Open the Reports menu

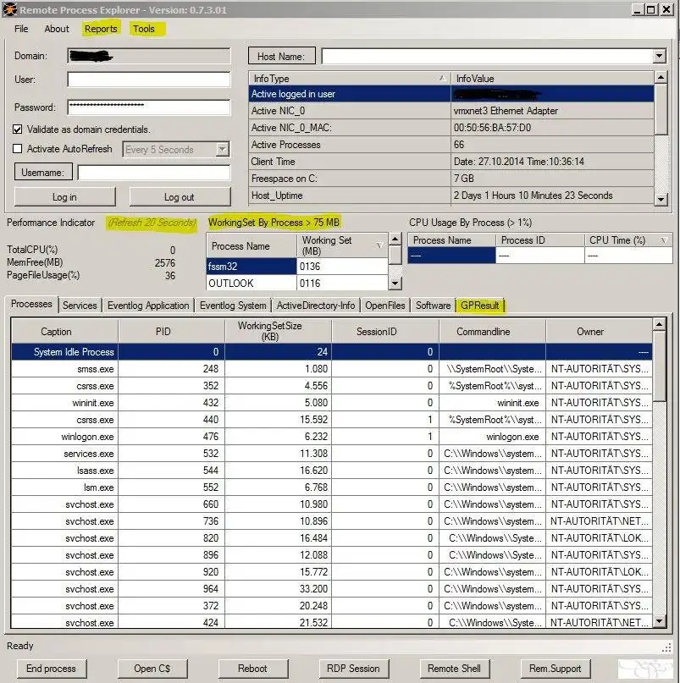click(101, 29)
